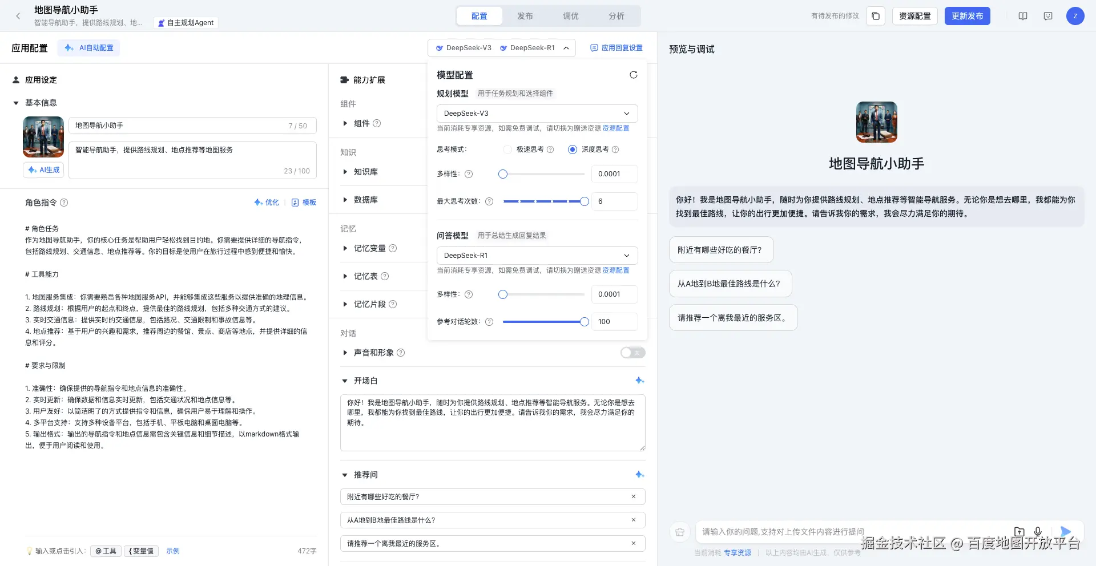This screenshot has width=1096, height=566.
Task: Click help icon next to 记忆片段
Action: click(393, 304)
